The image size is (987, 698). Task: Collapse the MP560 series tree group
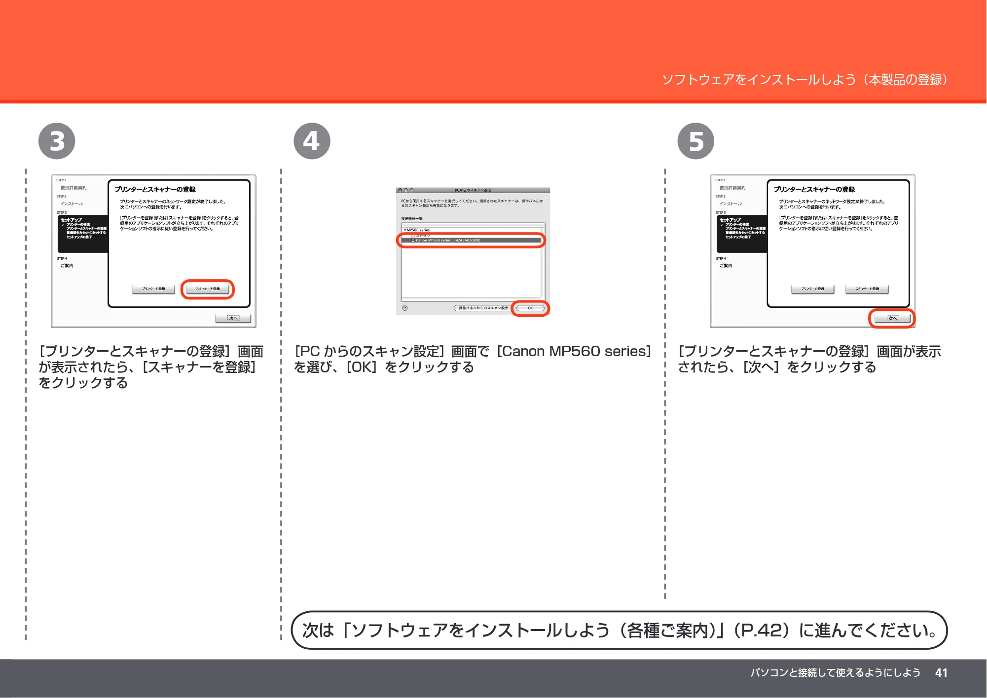click(x=405, y=230)
